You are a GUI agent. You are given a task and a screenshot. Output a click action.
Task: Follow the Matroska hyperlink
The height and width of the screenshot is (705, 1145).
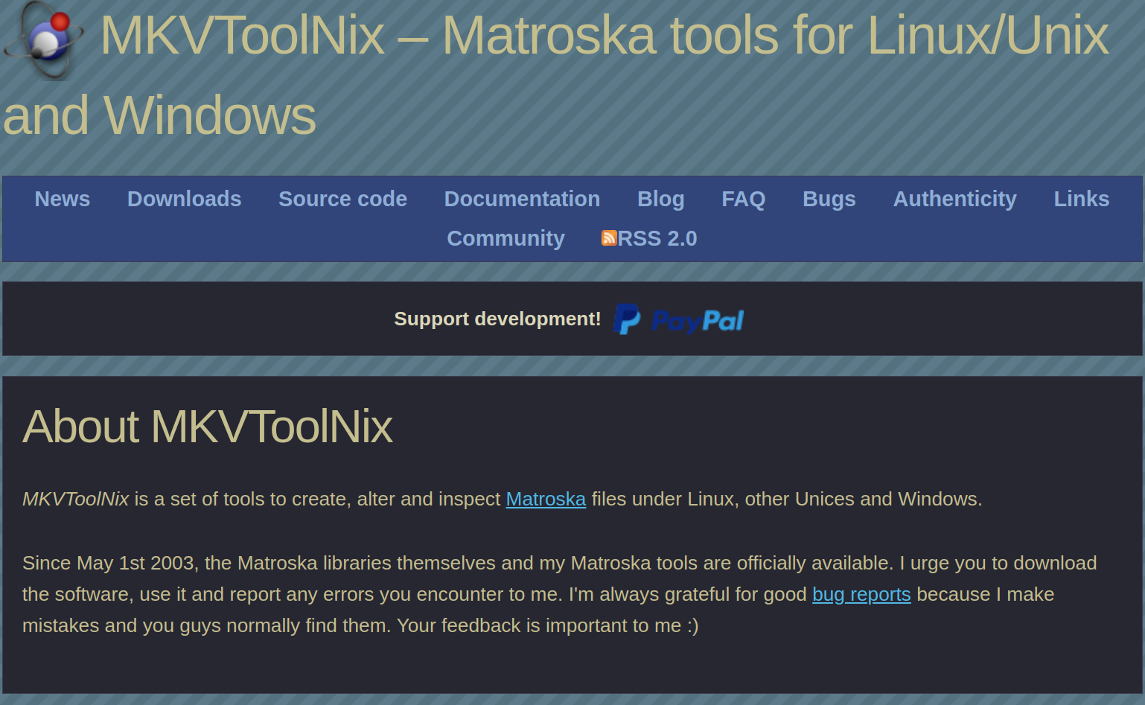pos(546,499)
